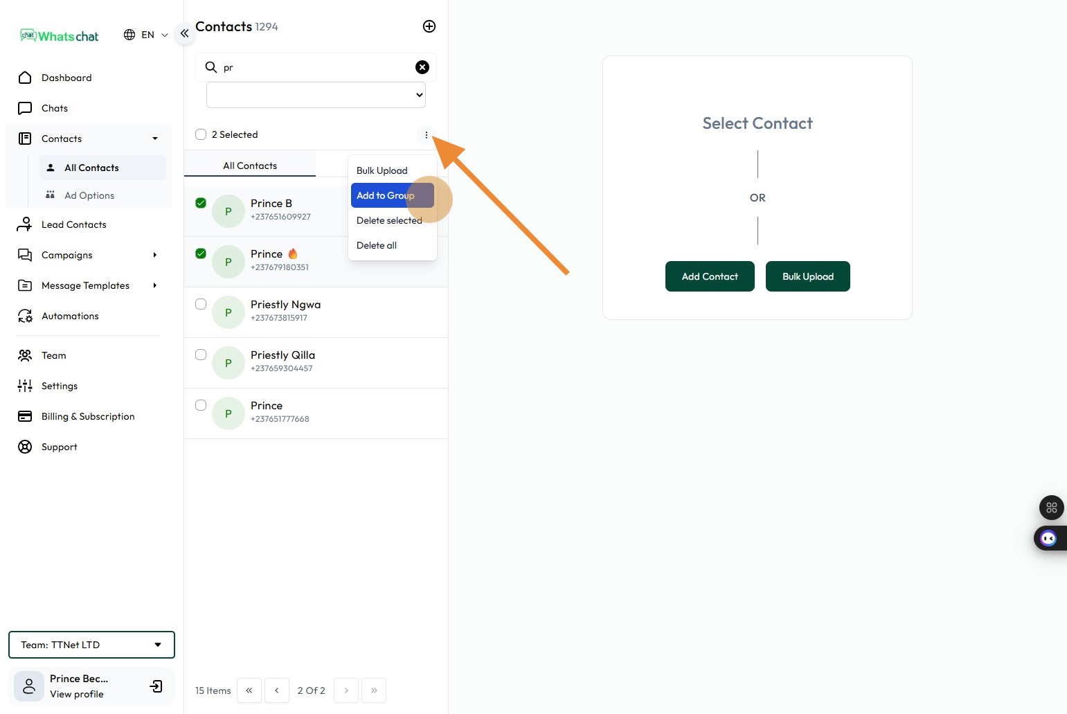The image size is (1067, 714).
Task: Open the Team: TTNet LTD dropdown
Action: 91,645
